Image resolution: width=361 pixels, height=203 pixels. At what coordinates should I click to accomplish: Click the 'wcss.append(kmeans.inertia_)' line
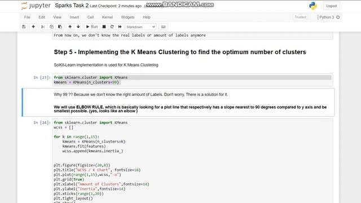tap(93, 151)
